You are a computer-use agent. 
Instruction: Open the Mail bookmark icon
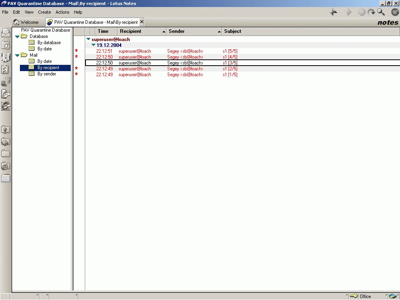[5, 33]
